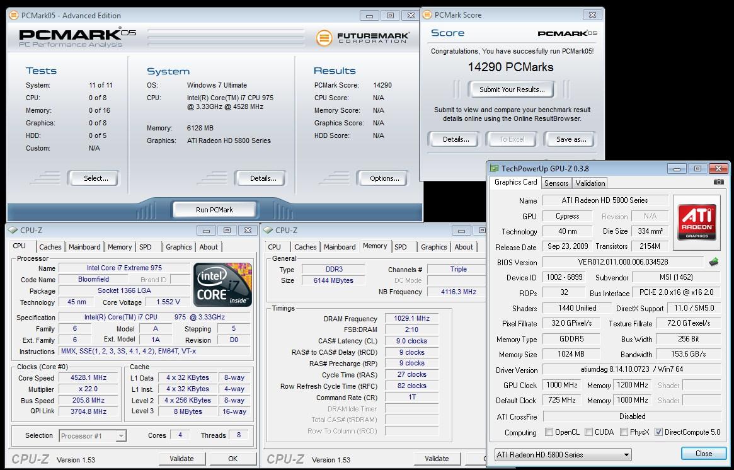Open the Graphics tab in left CPU-Z window
Image resolution: width=734 pixels, height=470 pixels.
pos(179,247)
